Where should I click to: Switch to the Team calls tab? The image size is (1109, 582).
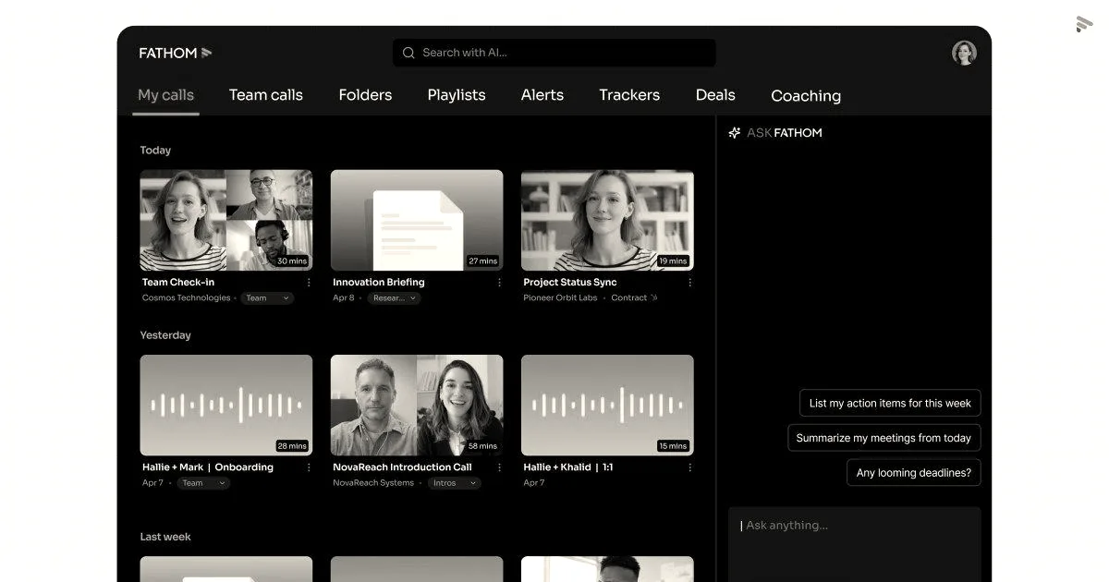pos(266,95)
